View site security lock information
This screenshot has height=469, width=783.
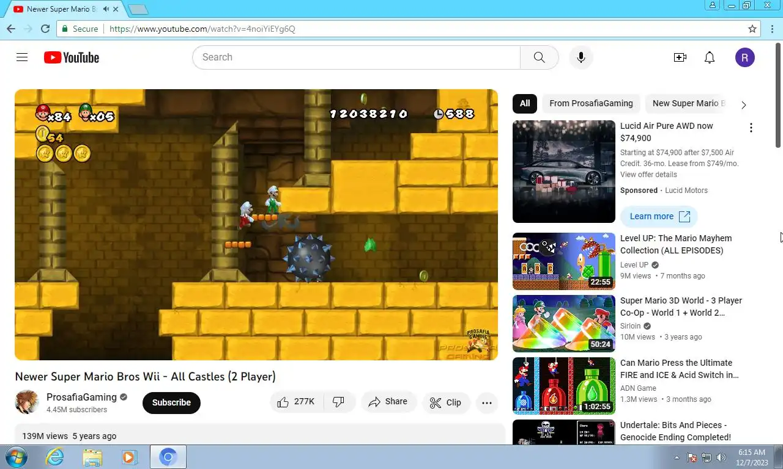(80, 29)
